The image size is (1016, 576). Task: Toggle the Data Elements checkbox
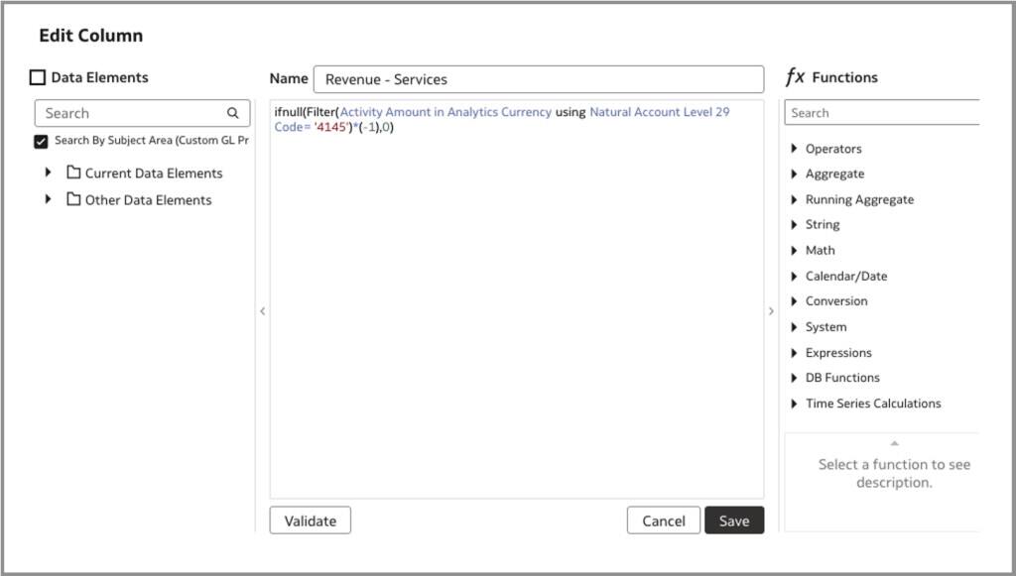37,76
